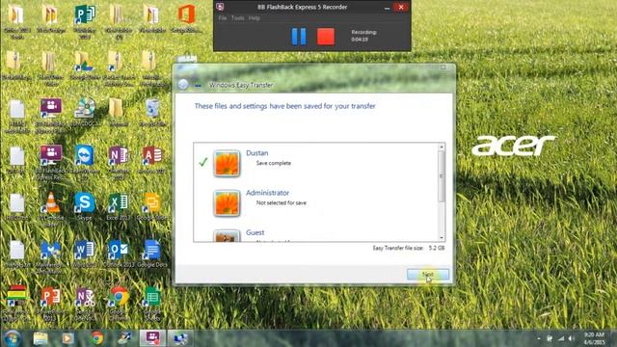Click the 'Not selected for save' text under Administrator
The image size is (617, 347).
pyautogui.click(x=281, y=202)
